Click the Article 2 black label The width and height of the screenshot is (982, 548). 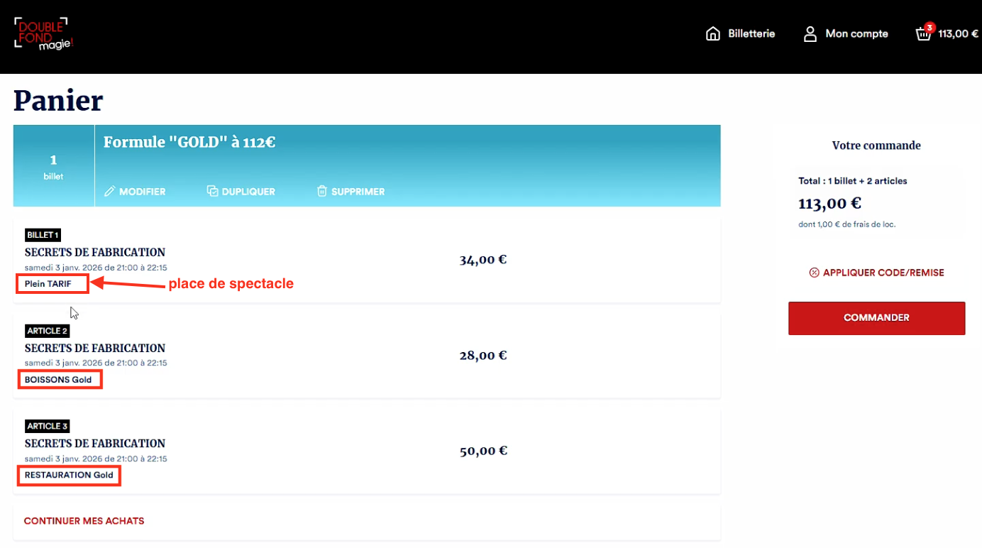click(47, 331)
